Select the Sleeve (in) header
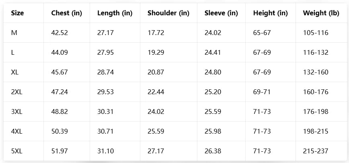This screenshot has height=163, width=349. click(221, 13)
